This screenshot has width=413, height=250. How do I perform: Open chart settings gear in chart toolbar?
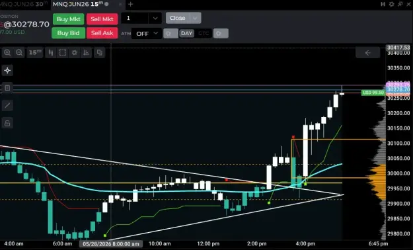pyautogui.click(x=75, y=52)
